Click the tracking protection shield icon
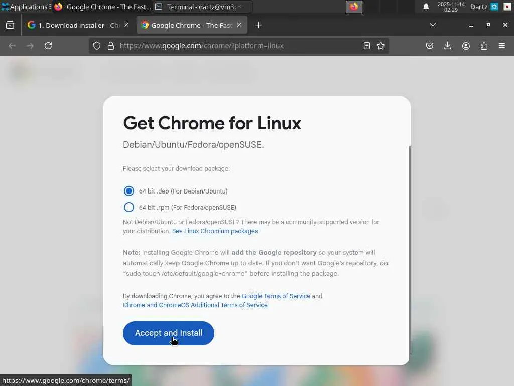The width and height of the screenshot is (514, 386). tap(97, 46)
